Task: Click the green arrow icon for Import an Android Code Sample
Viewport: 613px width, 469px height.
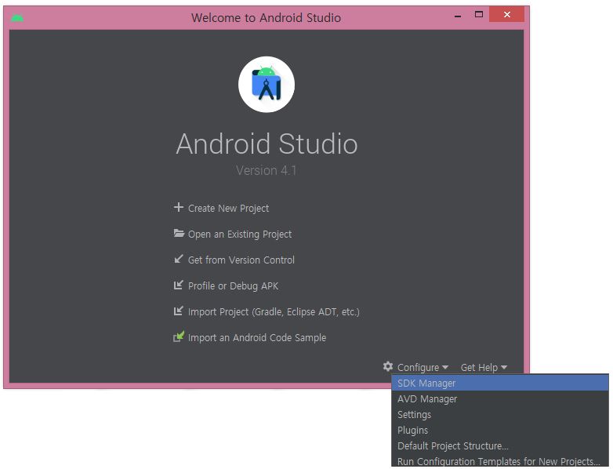Action: click(x=179, y=336)
